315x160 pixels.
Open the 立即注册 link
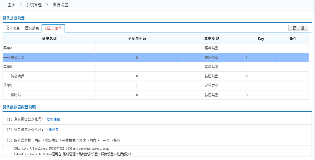pyautogui.click(x=53, y=119)
